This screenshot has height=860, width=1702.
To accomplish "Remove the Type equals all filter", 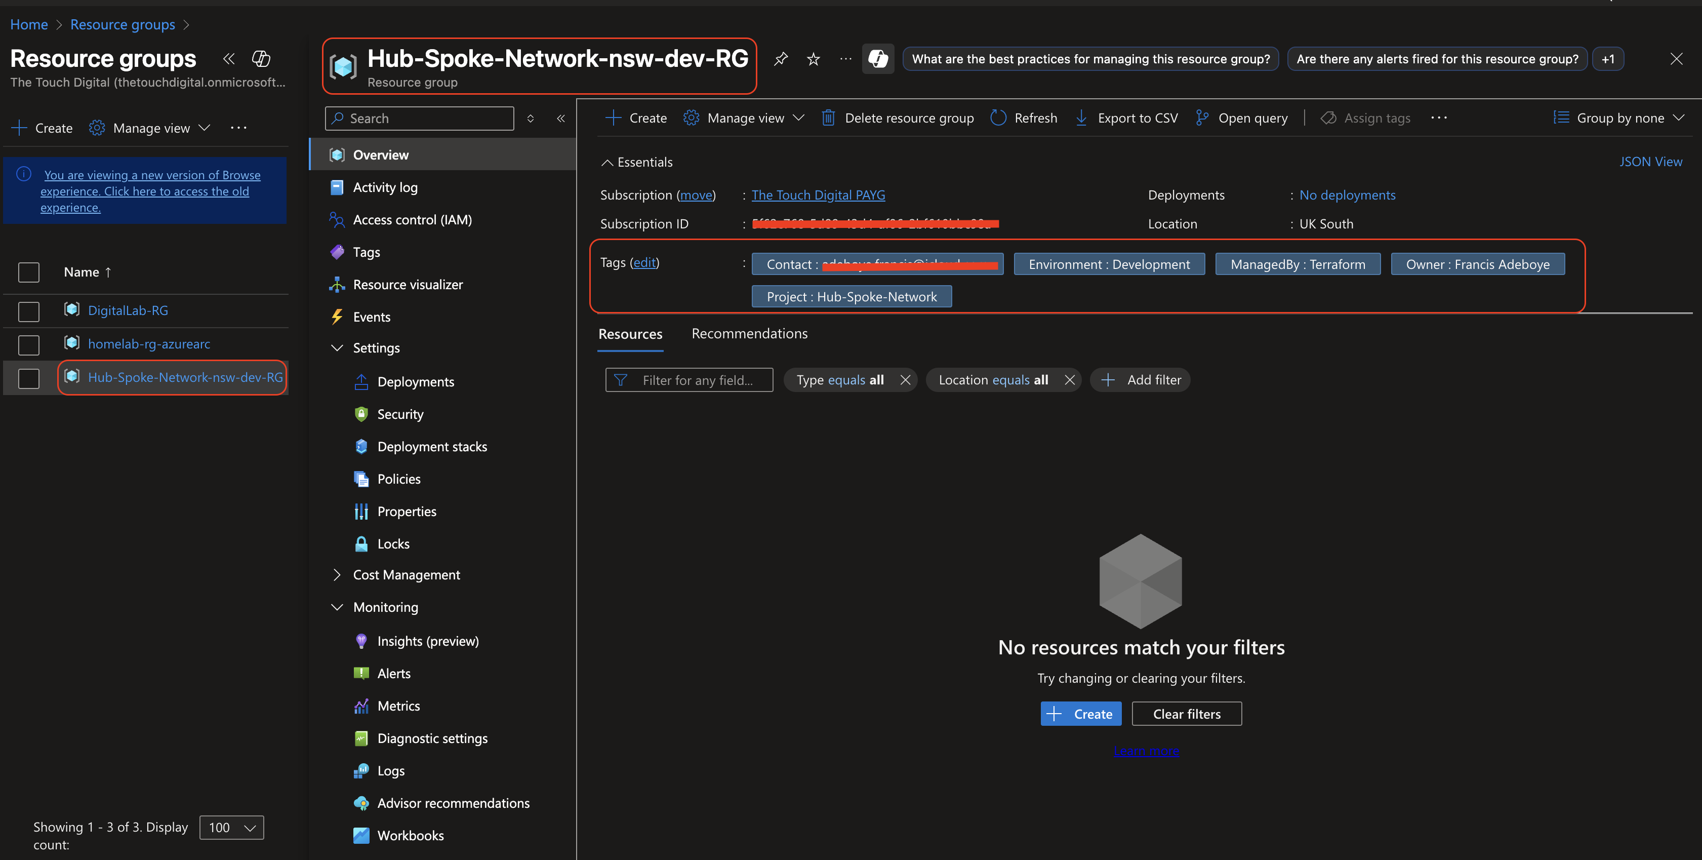I will click(x=905, y=379).
